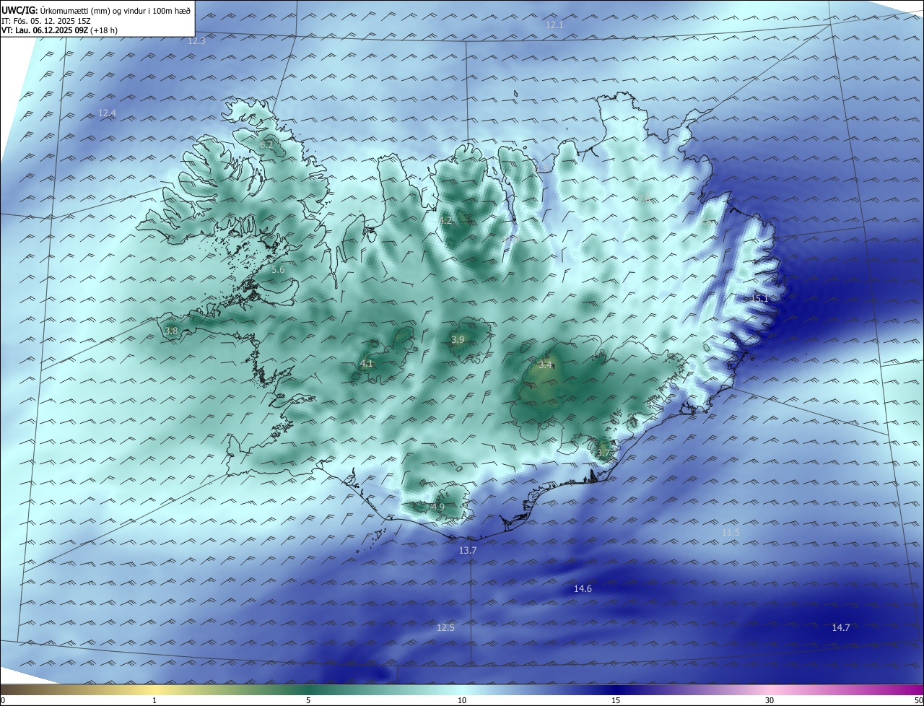
Task: Click the 15.1 value on the east coast
Action: 760,299
